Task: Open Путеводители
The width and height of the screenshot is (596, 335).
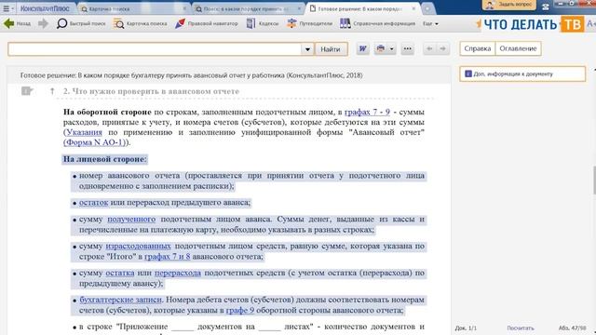Action: (309, 23)
